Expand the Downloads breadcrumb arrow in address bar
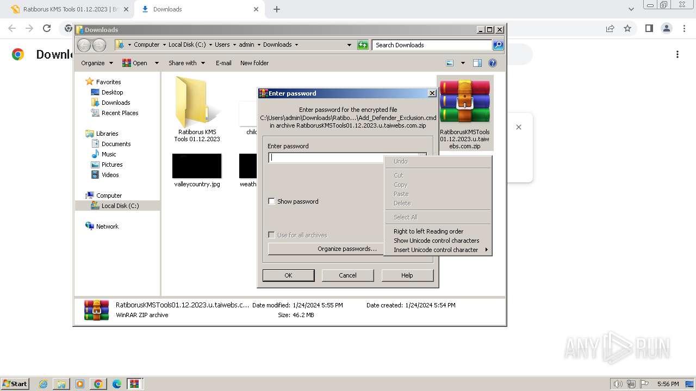This screenshot has width=696, height=391. point(296,45)
